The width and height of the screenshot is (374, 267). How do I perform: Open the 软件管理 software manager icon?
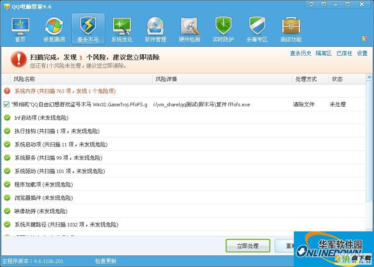pos(155,29)
